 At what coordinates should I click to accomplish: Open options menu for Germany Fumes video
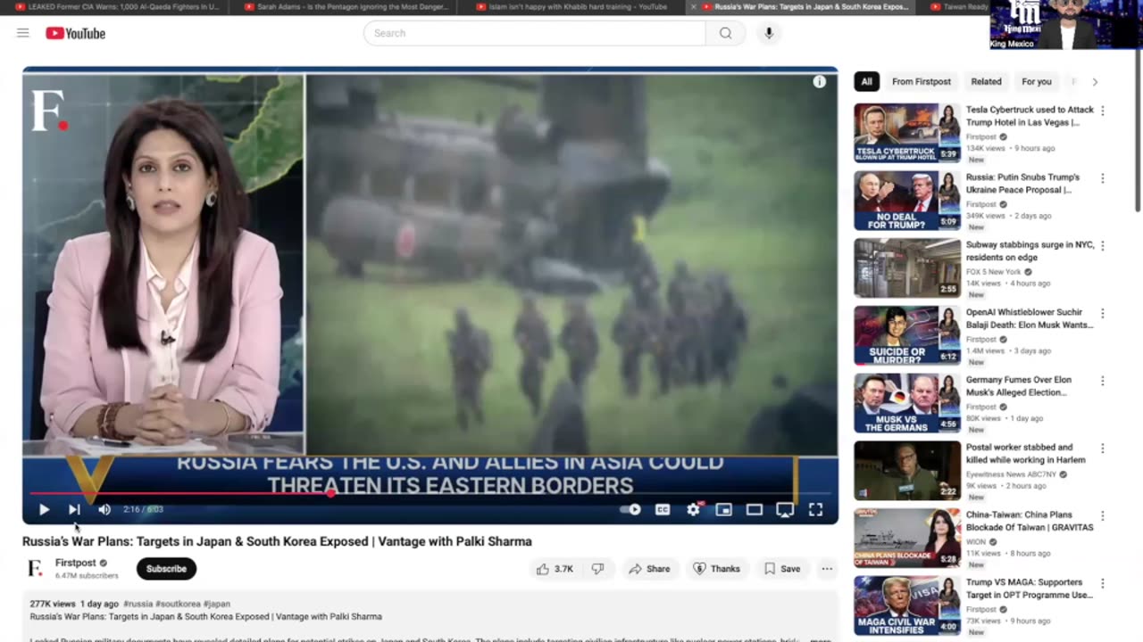coord(1102,381)
